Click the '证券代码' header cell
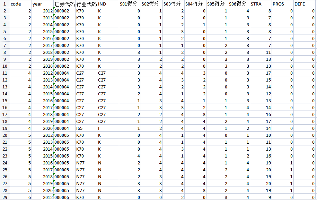The image size is (317, 200). (x=64, y=4)
